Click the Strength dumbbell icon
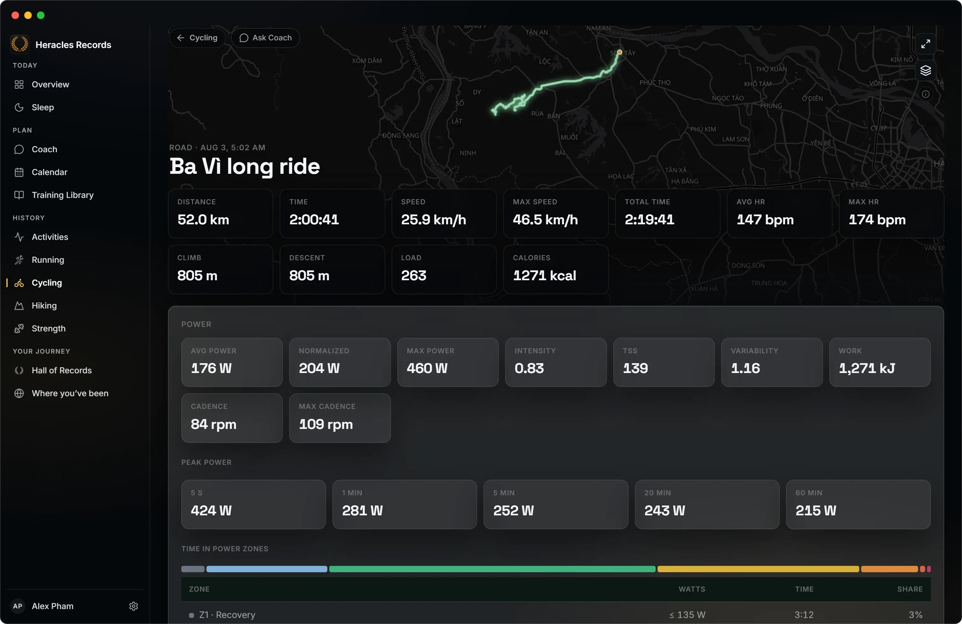Screen dimensions: 962x624 click(19, 329)
